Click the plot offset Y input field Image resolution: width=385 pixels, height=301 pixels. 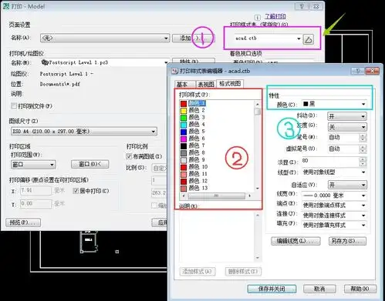point(35,204)
